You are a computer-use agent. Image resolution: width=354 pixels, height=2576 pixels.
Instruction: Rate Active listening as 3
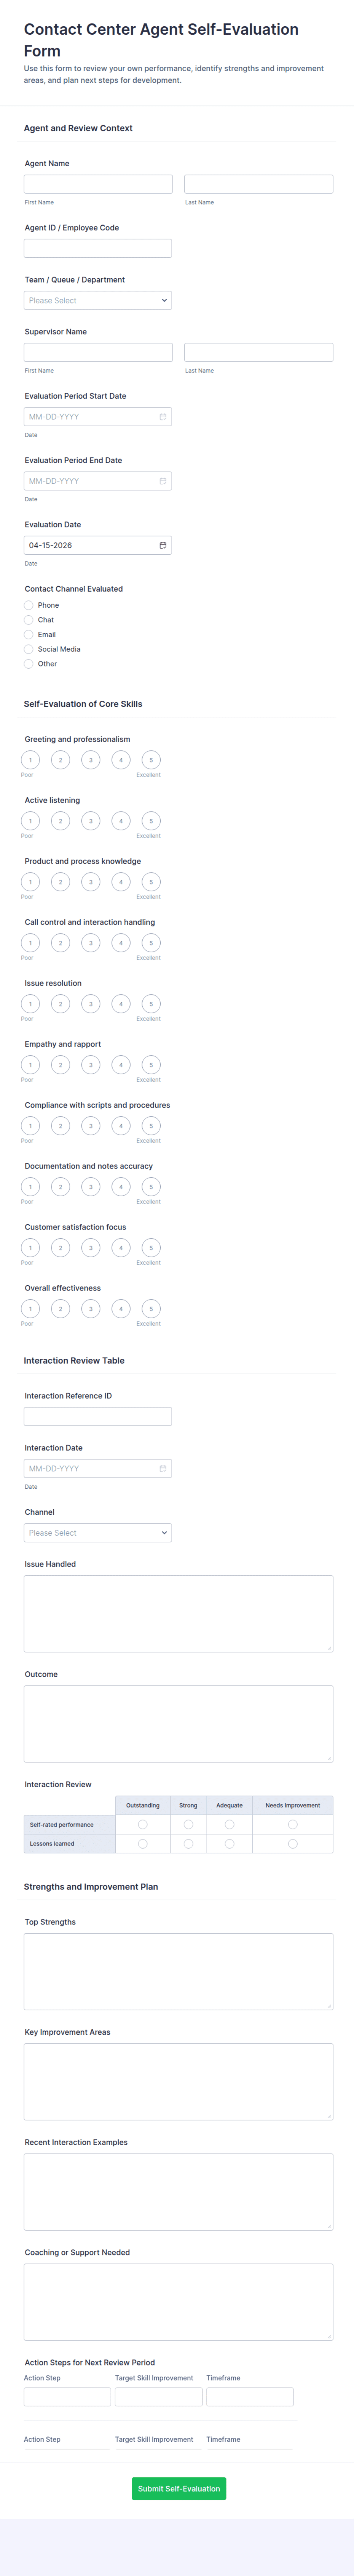click(x=91, y=821)
